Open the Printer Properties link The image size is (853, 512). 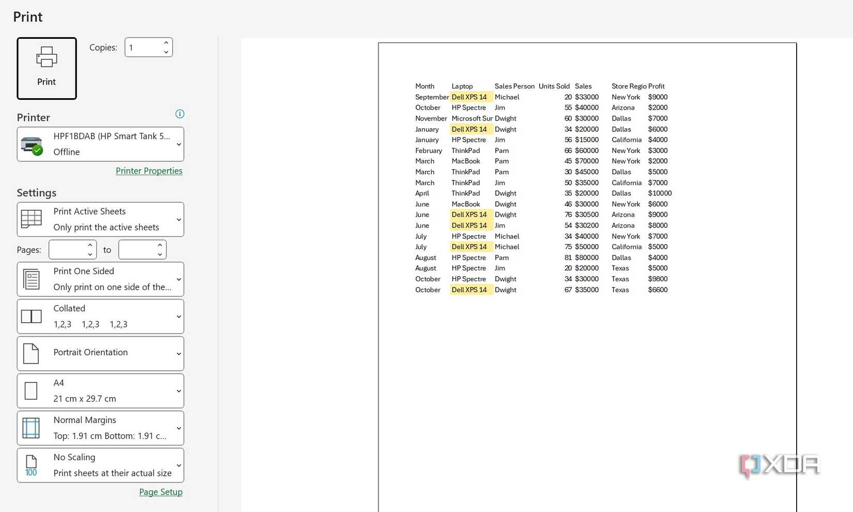point(149,171)
